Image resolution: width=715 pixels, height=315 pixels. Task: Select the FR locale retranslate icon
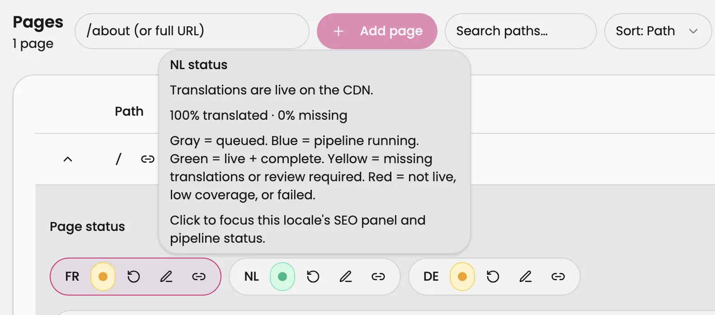point(134,276)
